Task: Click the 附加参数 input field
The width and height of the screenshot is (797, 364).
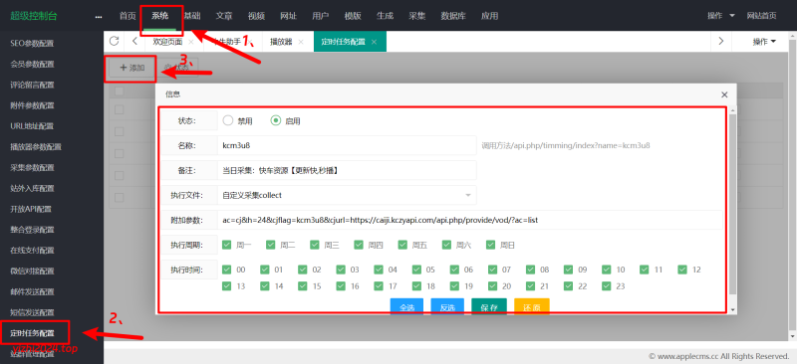Action: 470,221
